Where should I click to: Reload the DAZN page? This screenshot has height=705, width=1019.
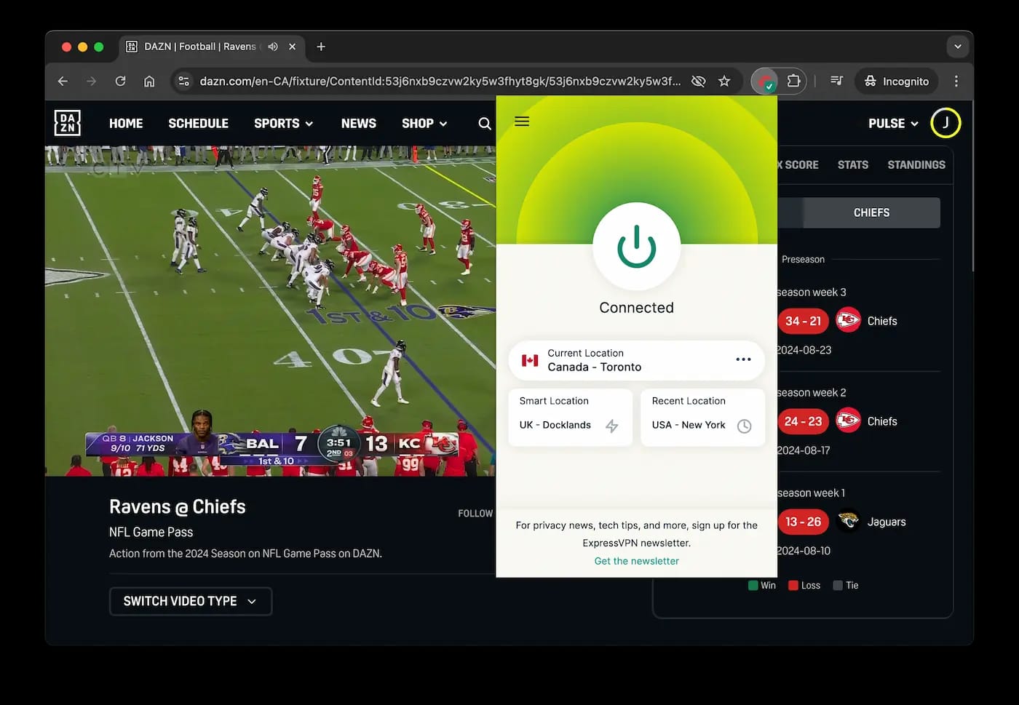tap(121, 81)
